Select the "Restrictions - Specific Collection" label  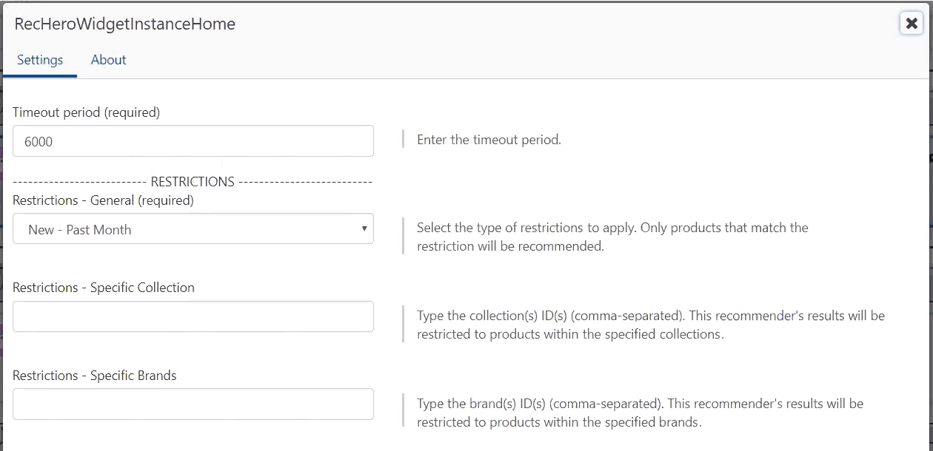[104, 288]
